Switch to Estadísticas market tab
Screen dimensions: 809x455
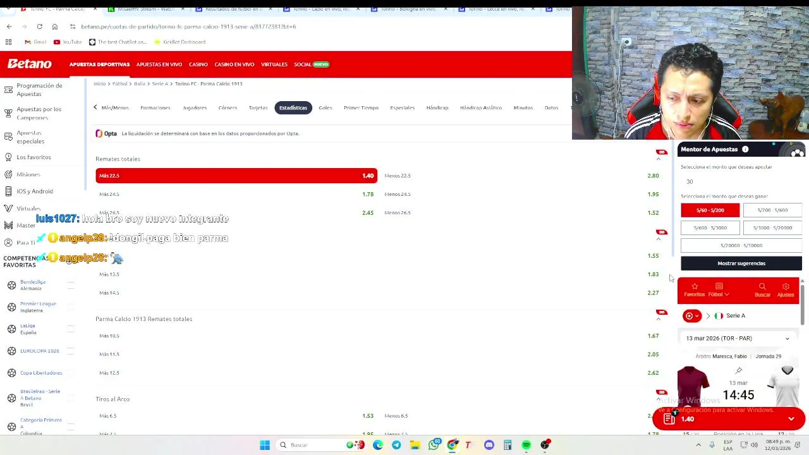(293, 107)
